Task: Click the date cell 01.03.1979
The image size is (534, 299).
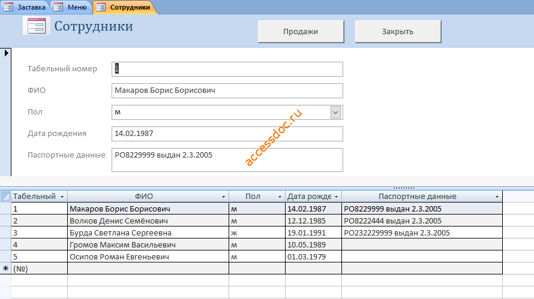Action: (313, 256)
